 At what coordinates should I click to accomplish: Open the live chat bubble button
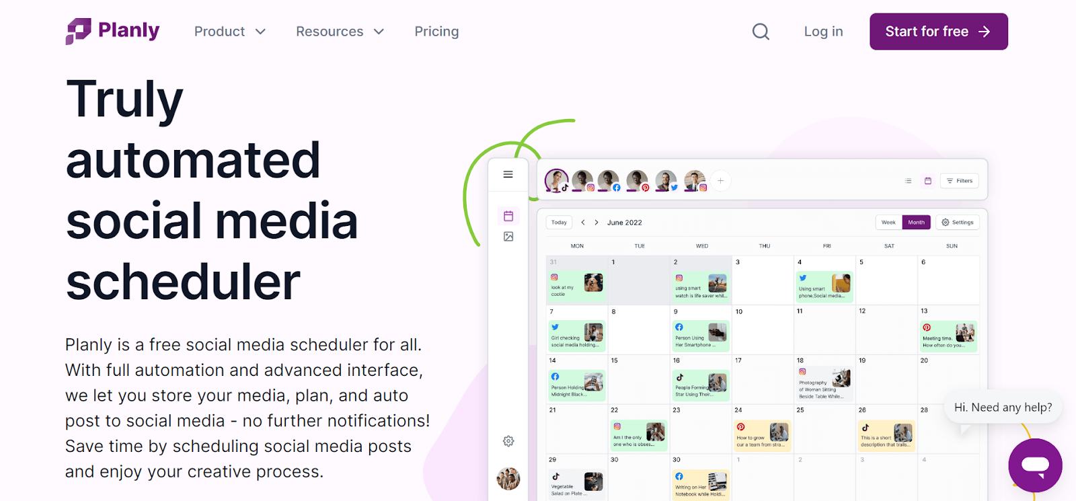click(1035, 465)
